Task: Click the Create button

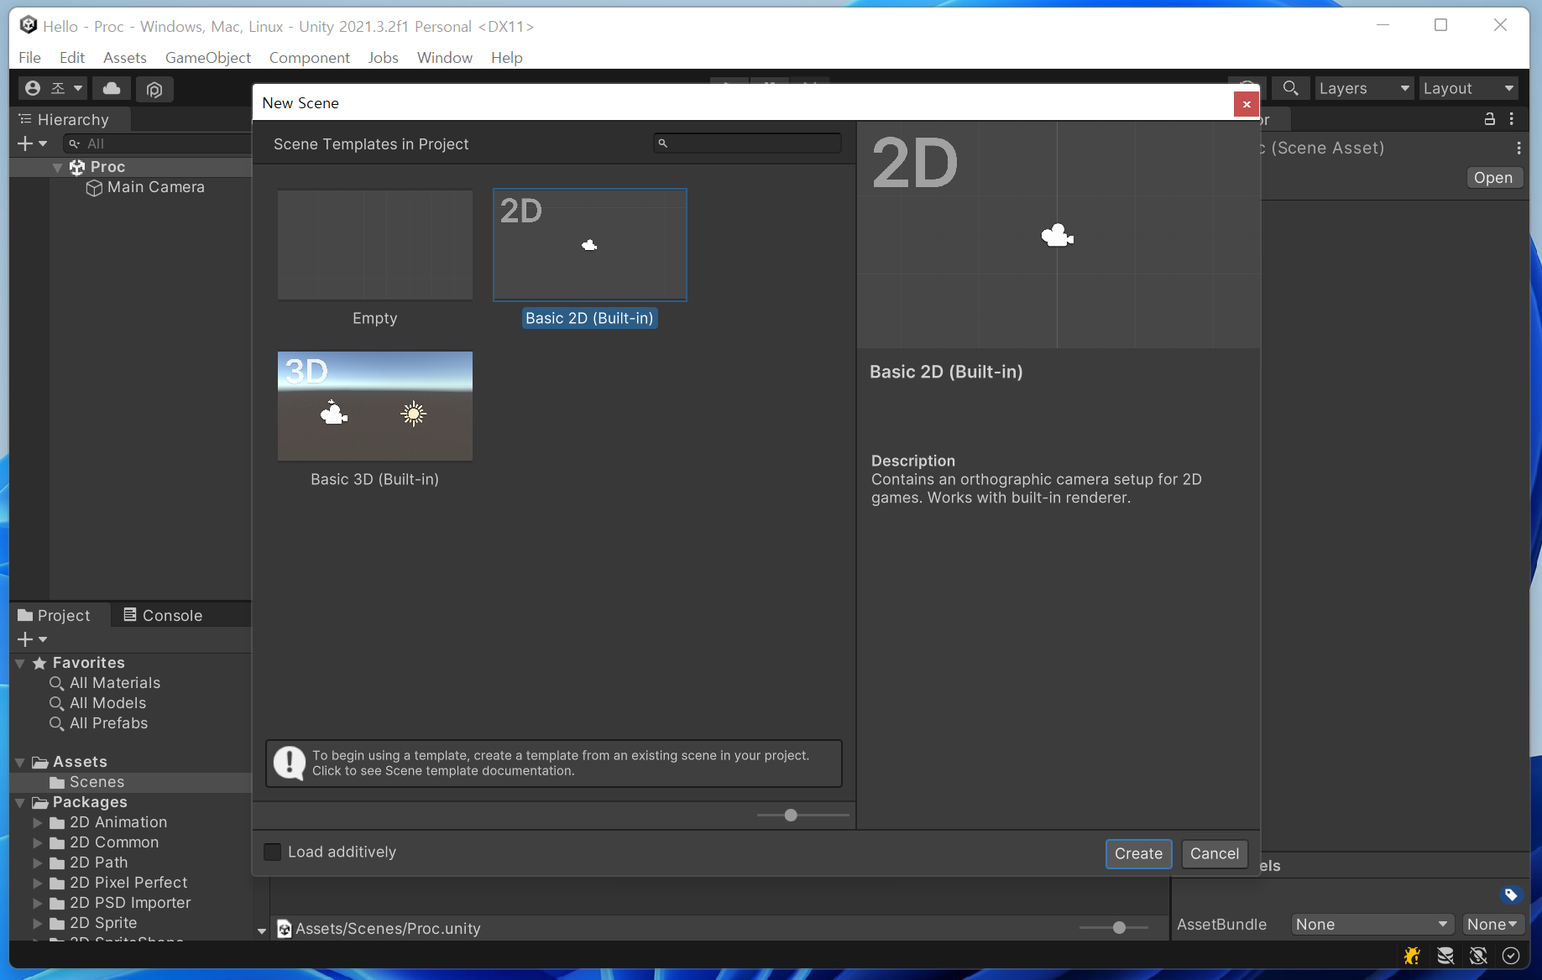Action: tap(1139, 853)
